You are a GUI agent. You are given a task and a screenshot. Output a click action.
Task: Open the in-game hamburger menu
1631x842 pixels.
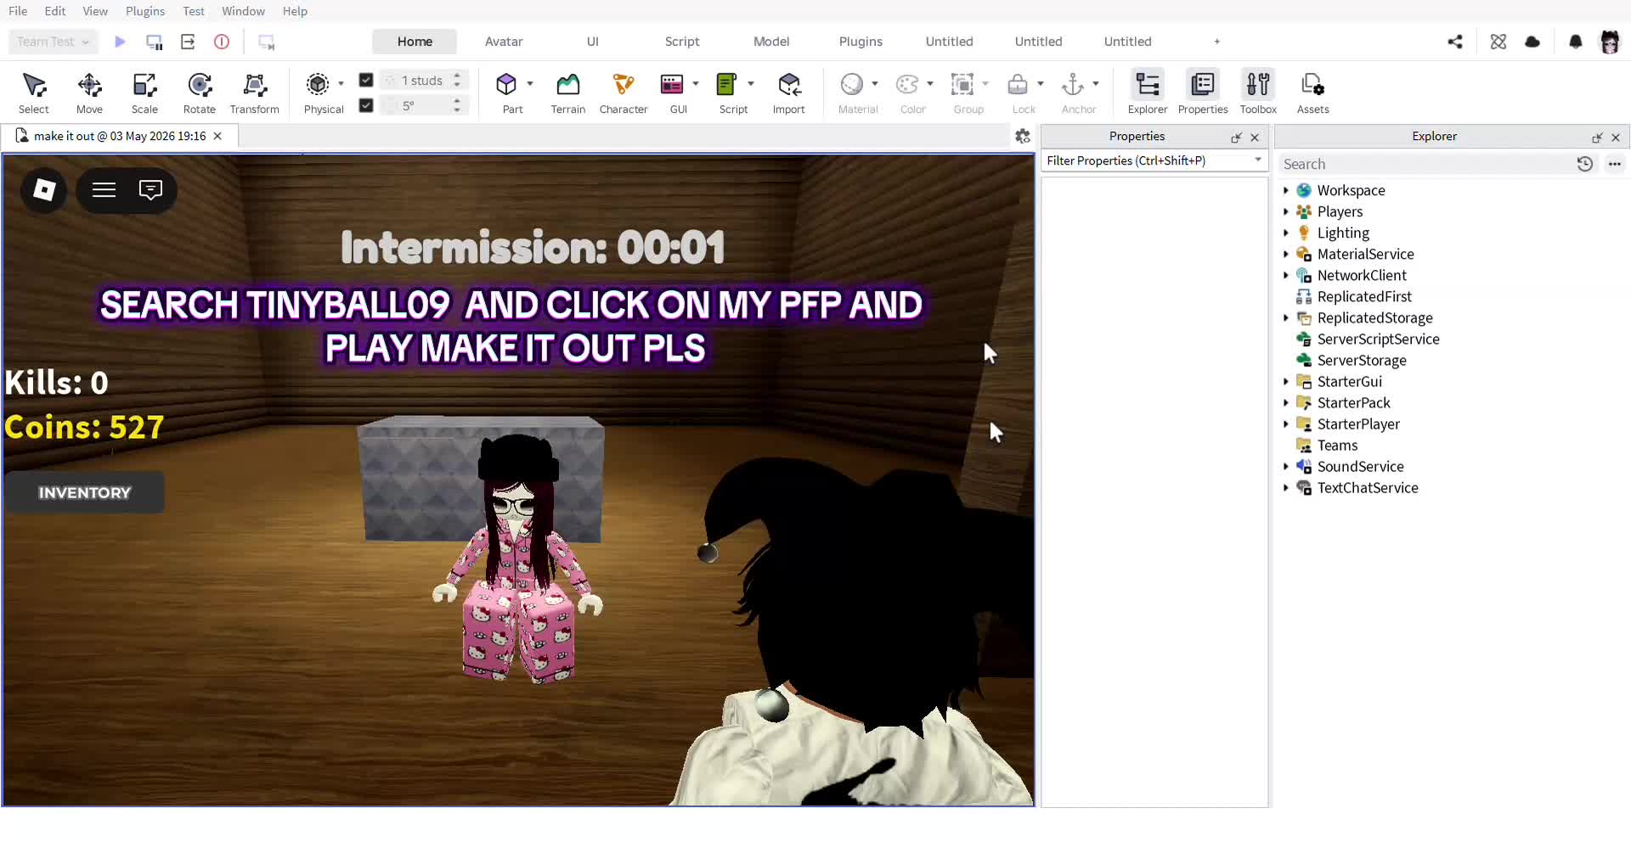coord(104,189)
